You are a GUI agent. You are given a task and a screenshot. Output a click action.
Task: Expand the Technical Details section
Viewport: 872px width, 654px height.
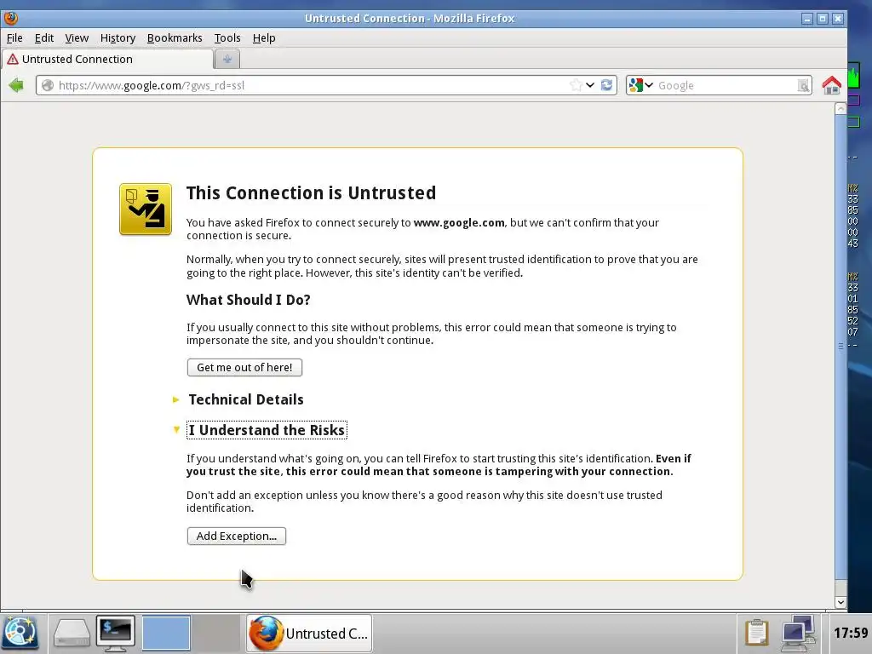point(175,399)
